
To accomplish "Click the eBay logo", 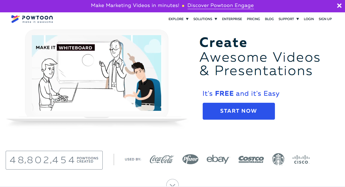I will tap(218, 159).
